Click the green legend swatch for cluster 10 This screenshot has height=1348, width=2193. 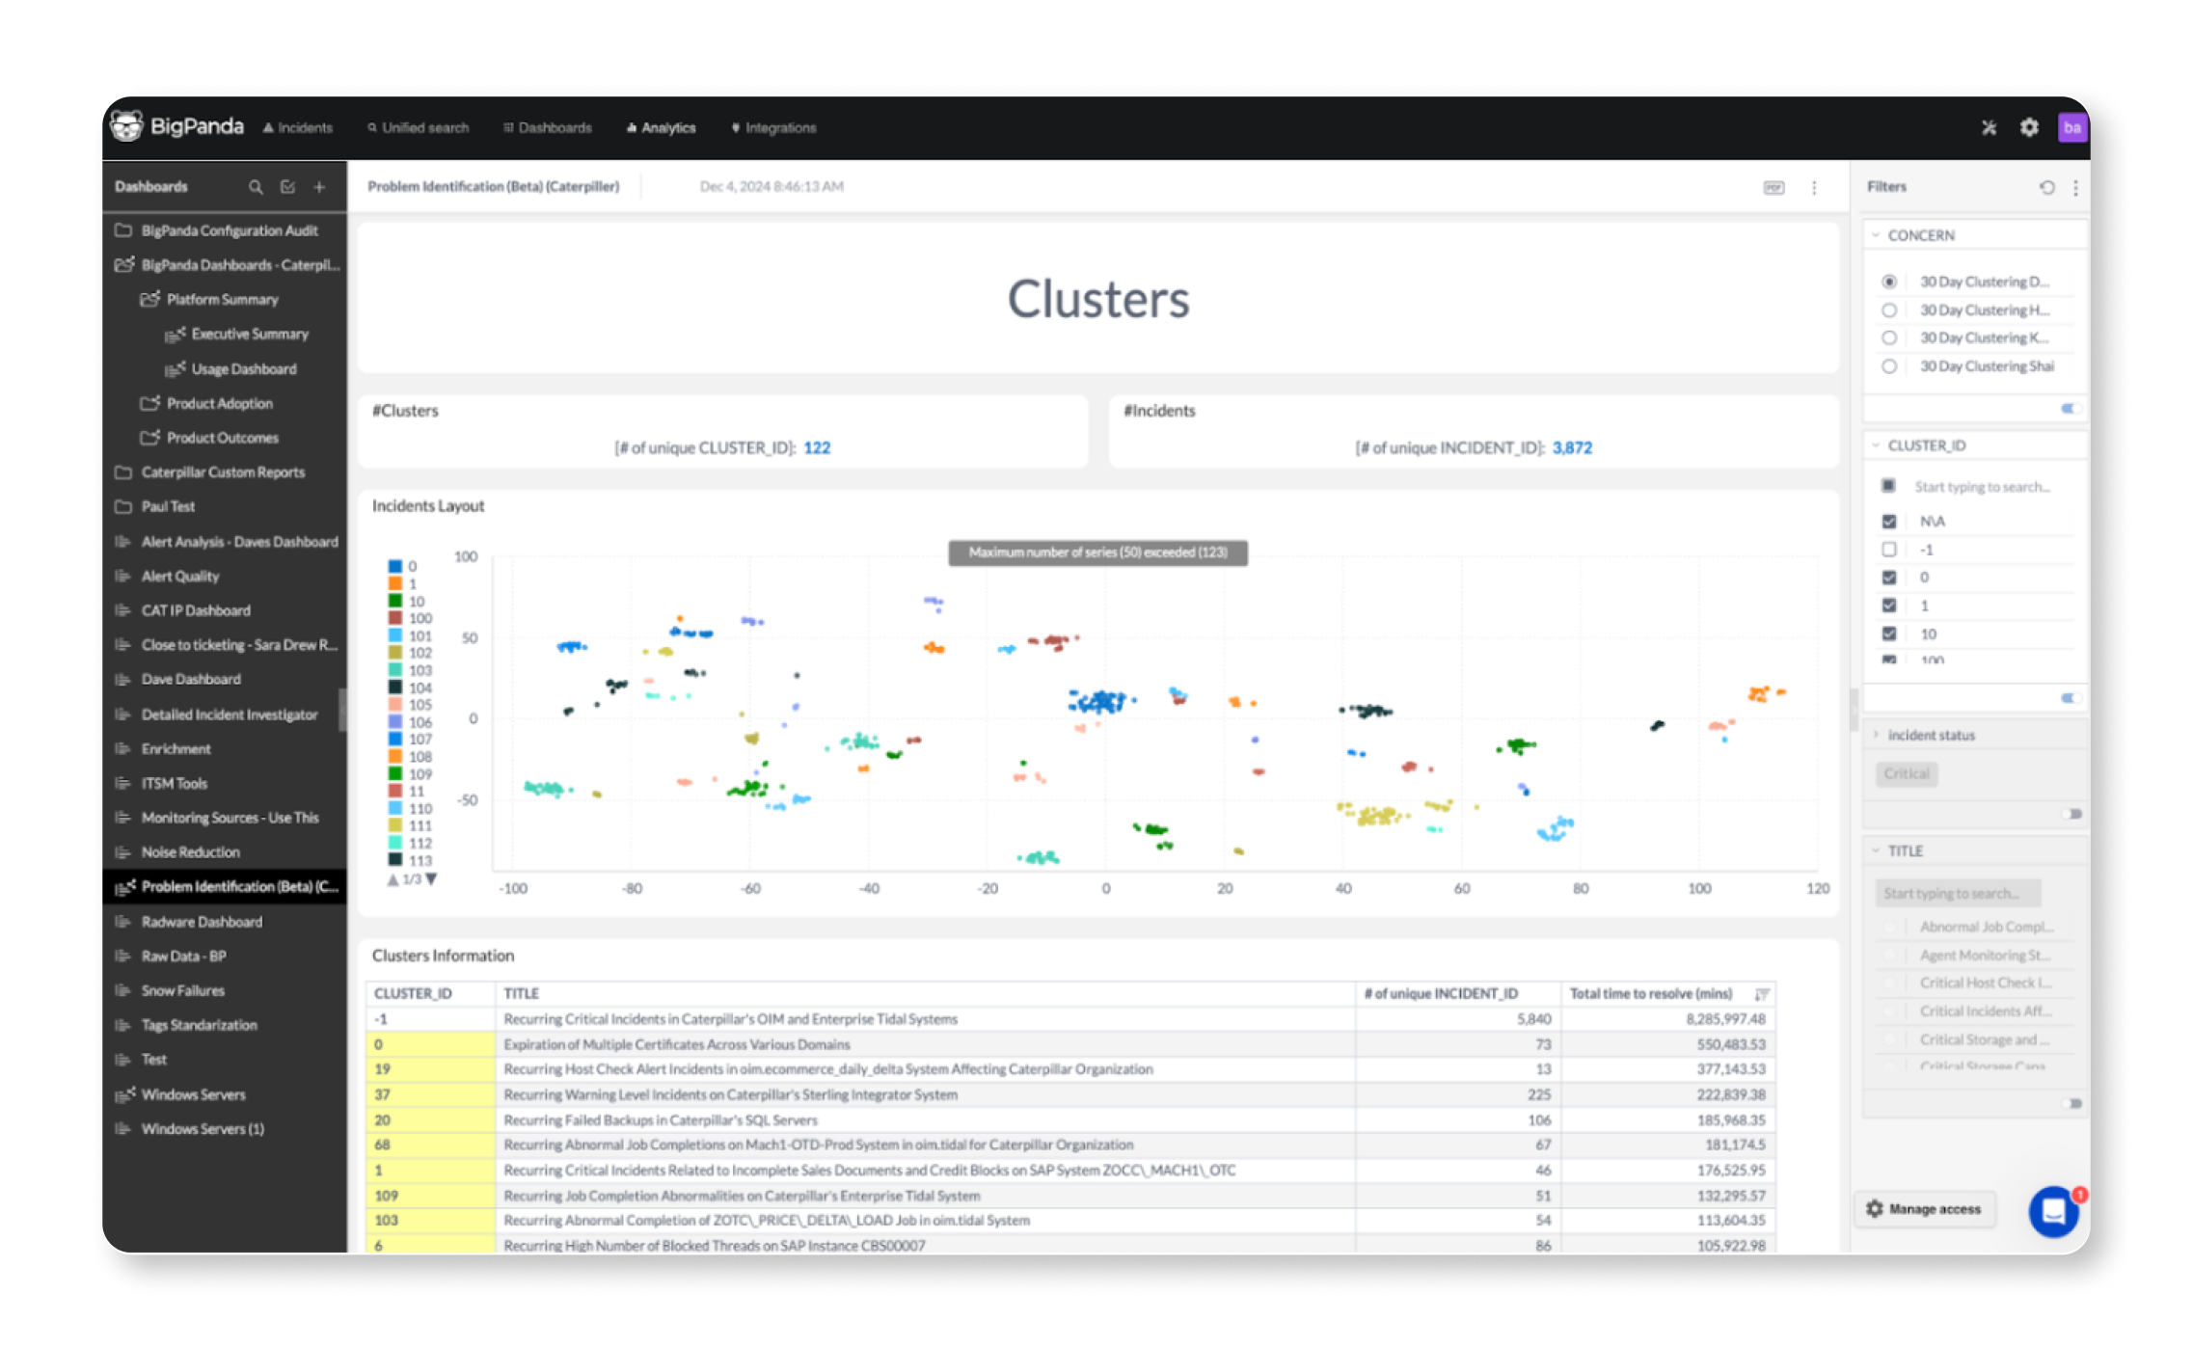click(395, 602)
